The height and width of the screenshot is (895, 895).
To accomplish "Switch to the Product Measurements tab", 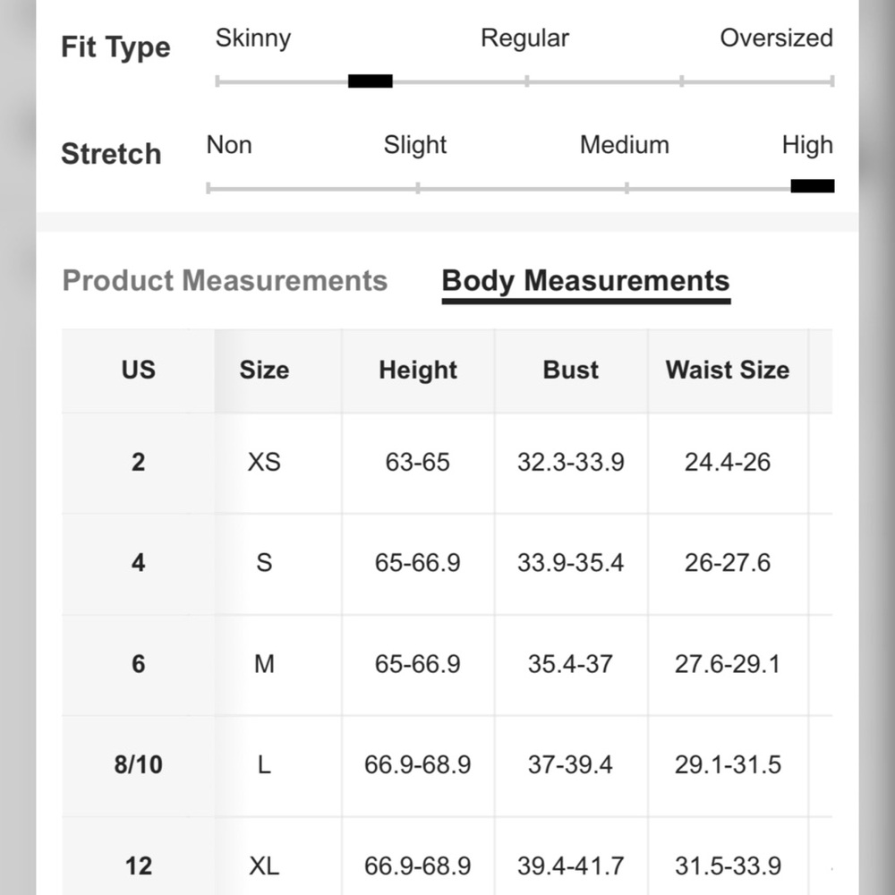I will tap(225, 280).
